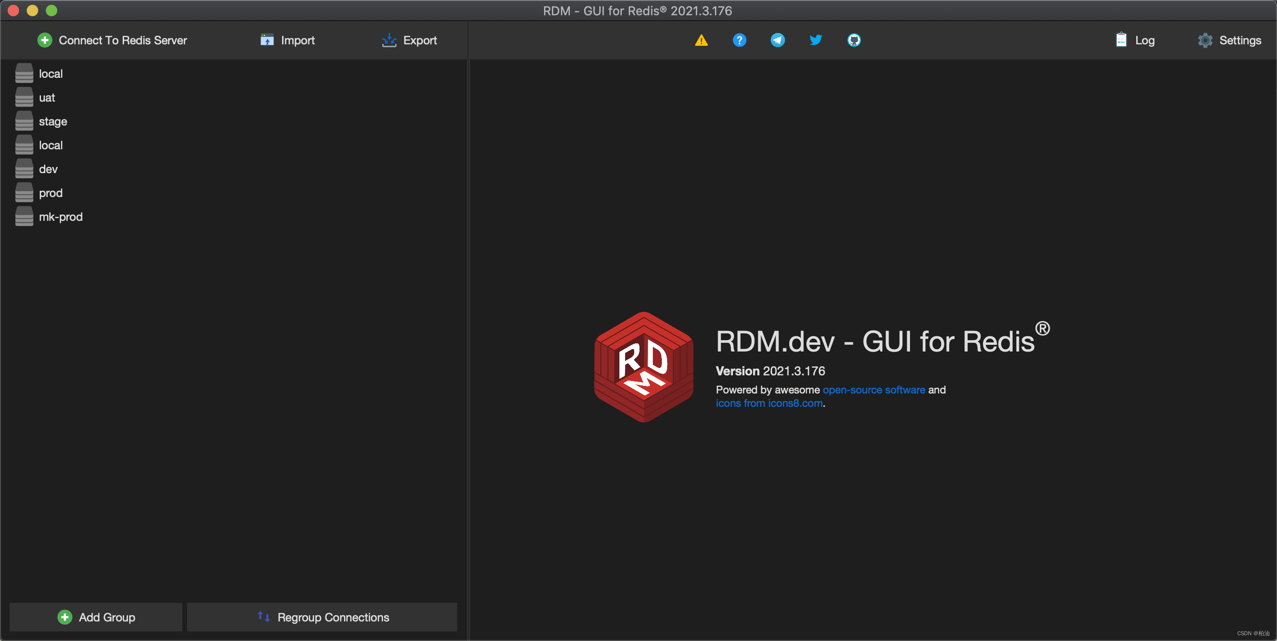Image resolution: width=1277 pixels, height=641 pixels.
Task: Select the prod connection
Action: coord(51,193)
